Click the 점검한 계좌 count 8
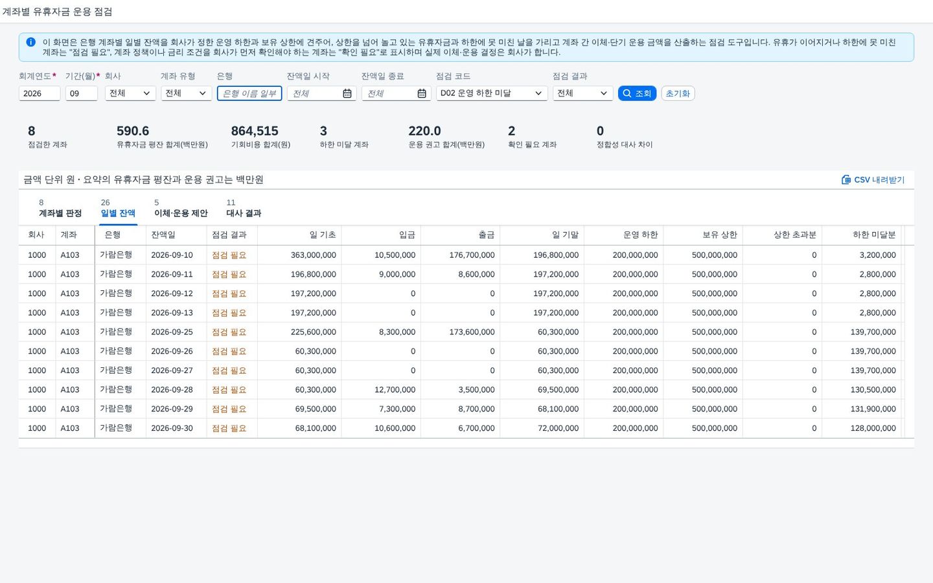 click(47, 137)
